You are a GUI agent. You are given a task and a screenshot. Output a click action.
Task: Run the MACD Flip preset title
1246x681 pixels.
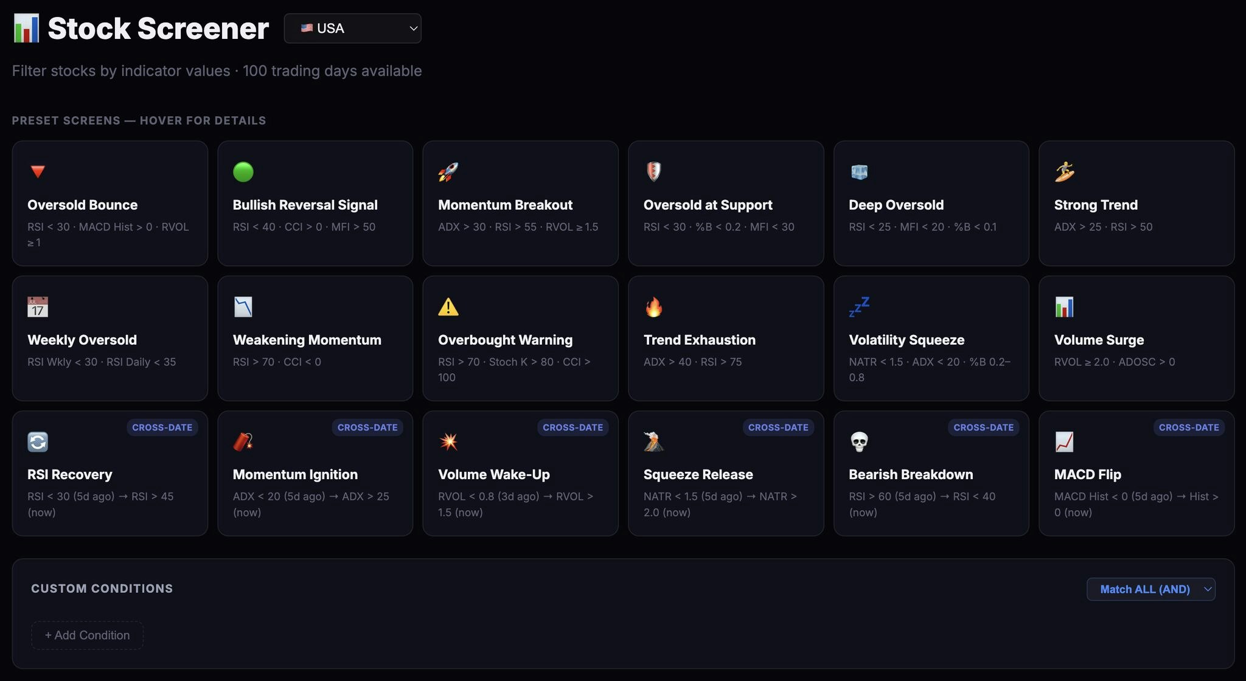pyautogui.click(x=1088, y=474)
